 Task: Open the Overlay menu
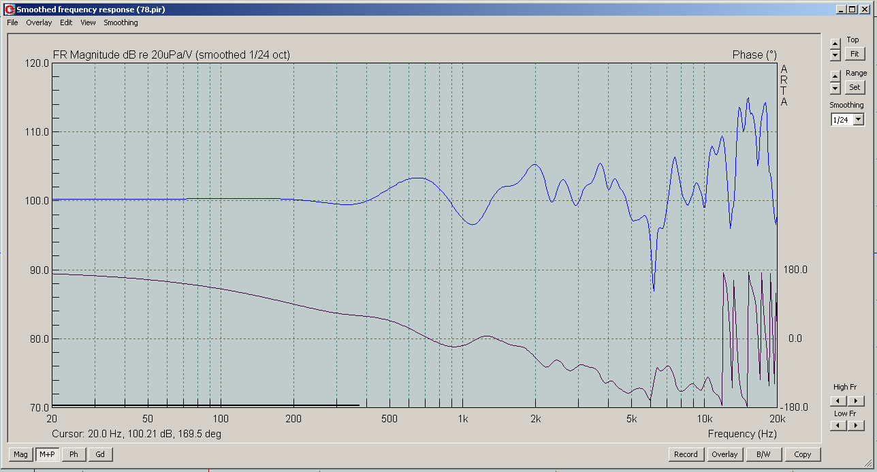(x=39, y=22)
